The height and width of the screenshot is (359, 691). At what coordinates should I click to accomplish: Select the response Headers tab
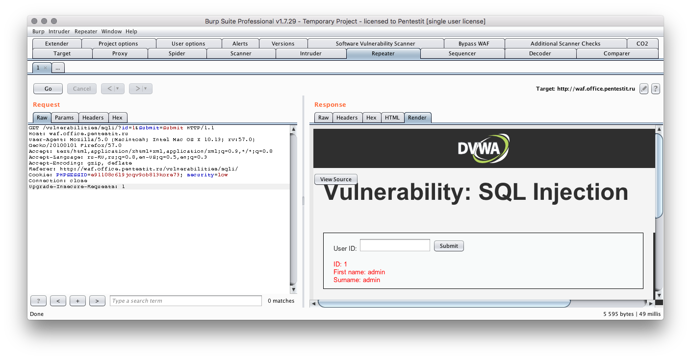tap(347, 118)
